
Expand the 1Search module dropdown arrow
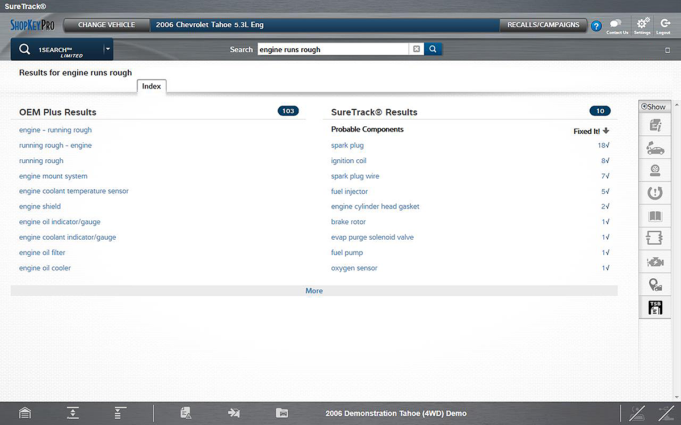tap(107, 49)
